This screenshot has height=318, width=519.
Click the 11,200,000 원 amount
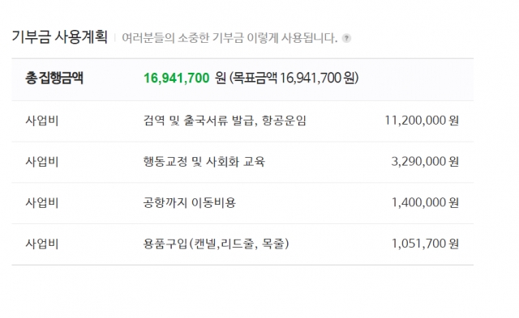[x=422, y=121]
